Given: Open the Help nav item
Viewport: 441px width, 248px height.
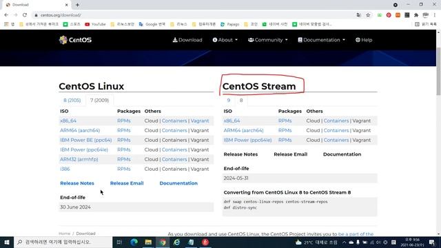Looking at the screenshot, I should tap(364, 40).
